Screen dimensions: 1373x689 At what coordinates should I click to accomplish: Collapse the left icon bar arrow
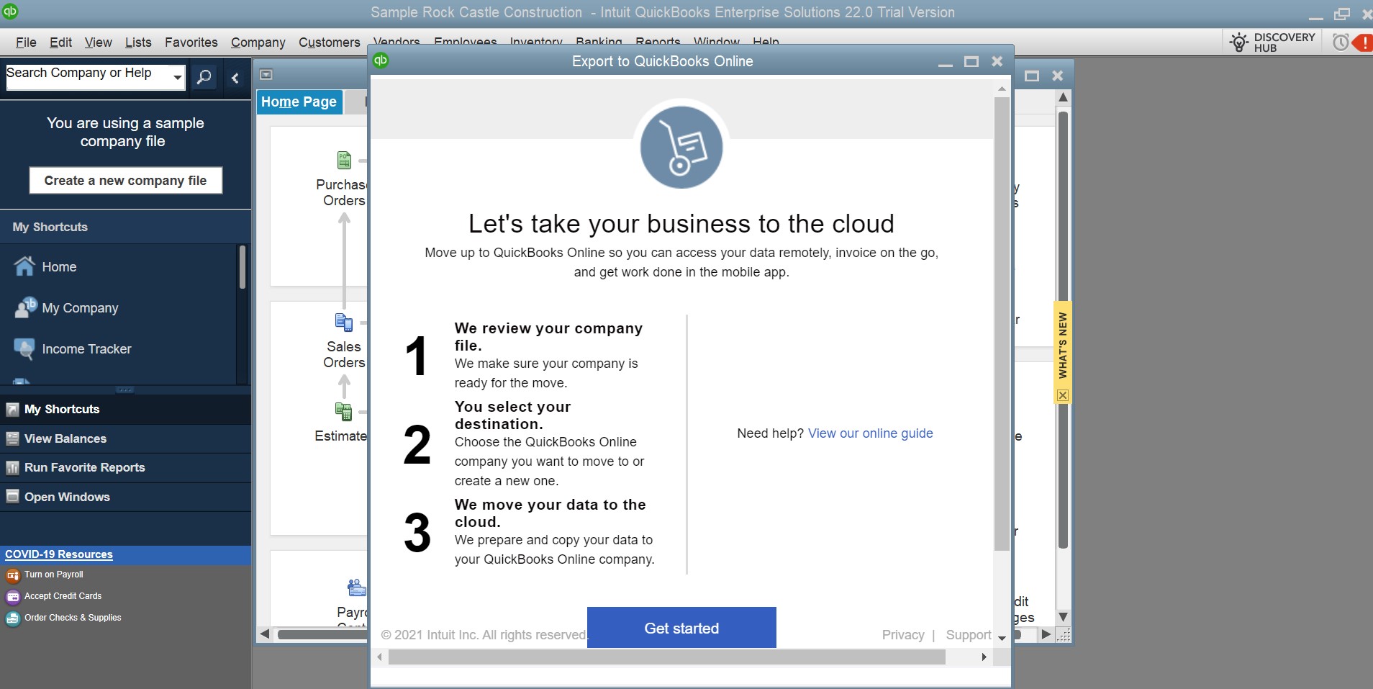click(235, 78)
